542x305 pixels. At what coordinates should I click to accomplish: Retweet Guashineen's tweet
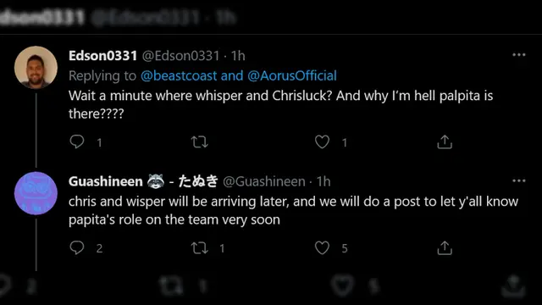[200, 247]
